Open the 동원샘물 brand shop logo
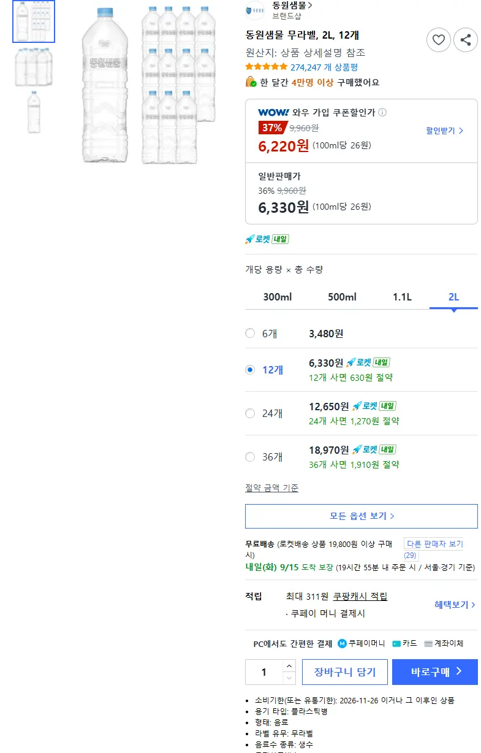Screen dimensions: 481x753 254,10
